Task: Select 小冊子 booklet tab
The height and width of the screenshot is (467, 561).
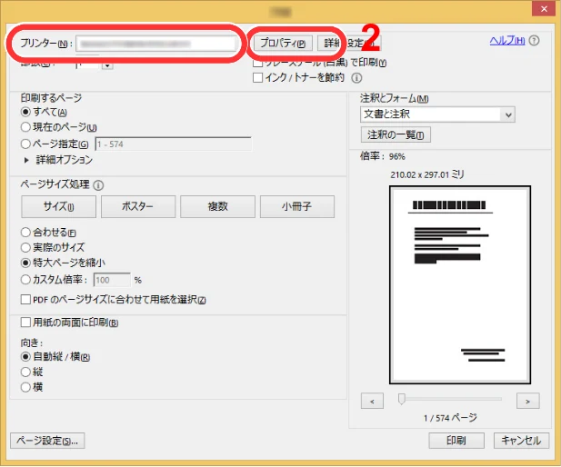Action: pos(297,206)
